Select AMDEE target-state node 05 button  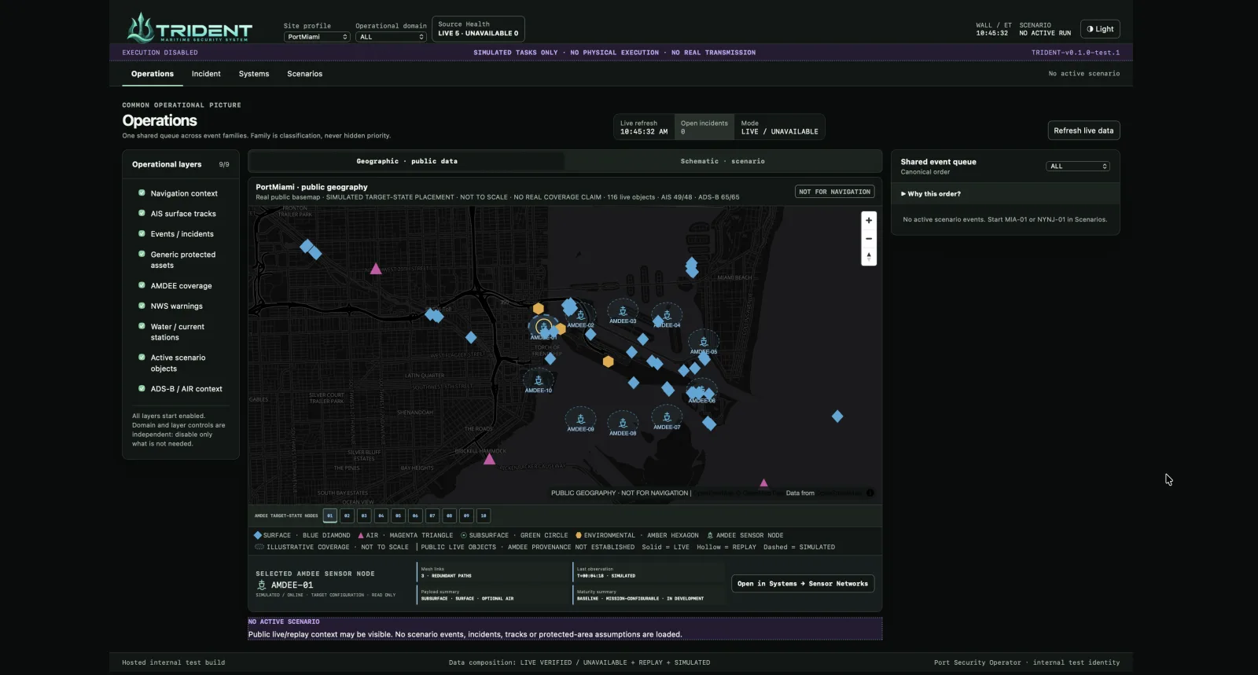(398, 515)
